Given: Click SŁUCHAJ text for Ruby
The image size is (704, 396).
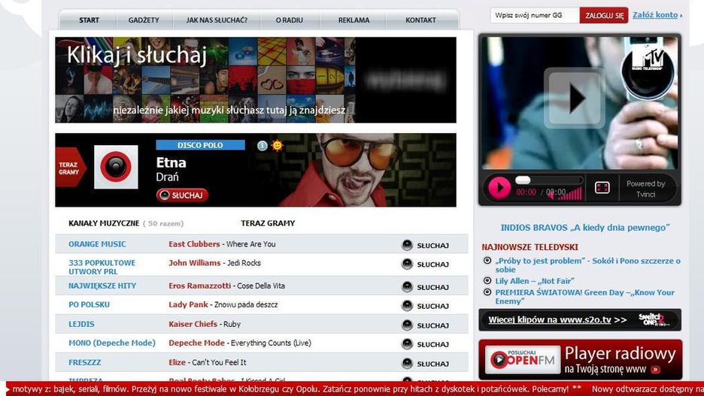Looking at the screenshot, I should 432,325.
